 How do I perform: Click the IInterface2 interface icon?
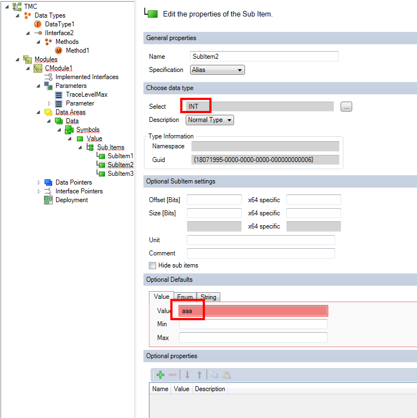tap(38, 33)
